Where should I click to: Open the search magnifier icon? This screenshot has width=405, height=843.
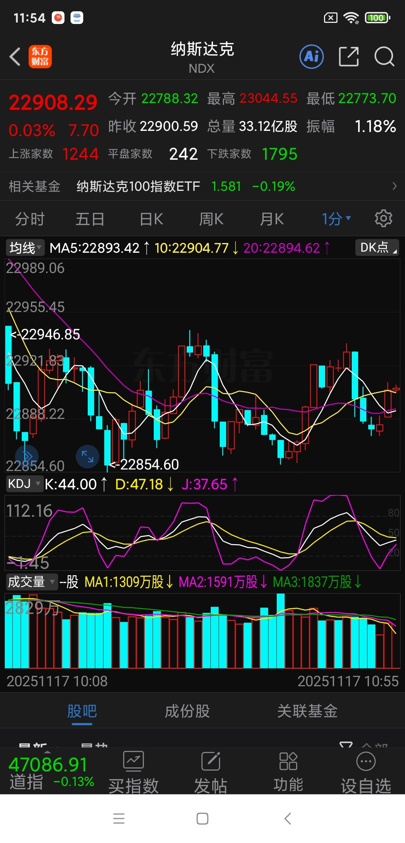[x=384, y=57]
